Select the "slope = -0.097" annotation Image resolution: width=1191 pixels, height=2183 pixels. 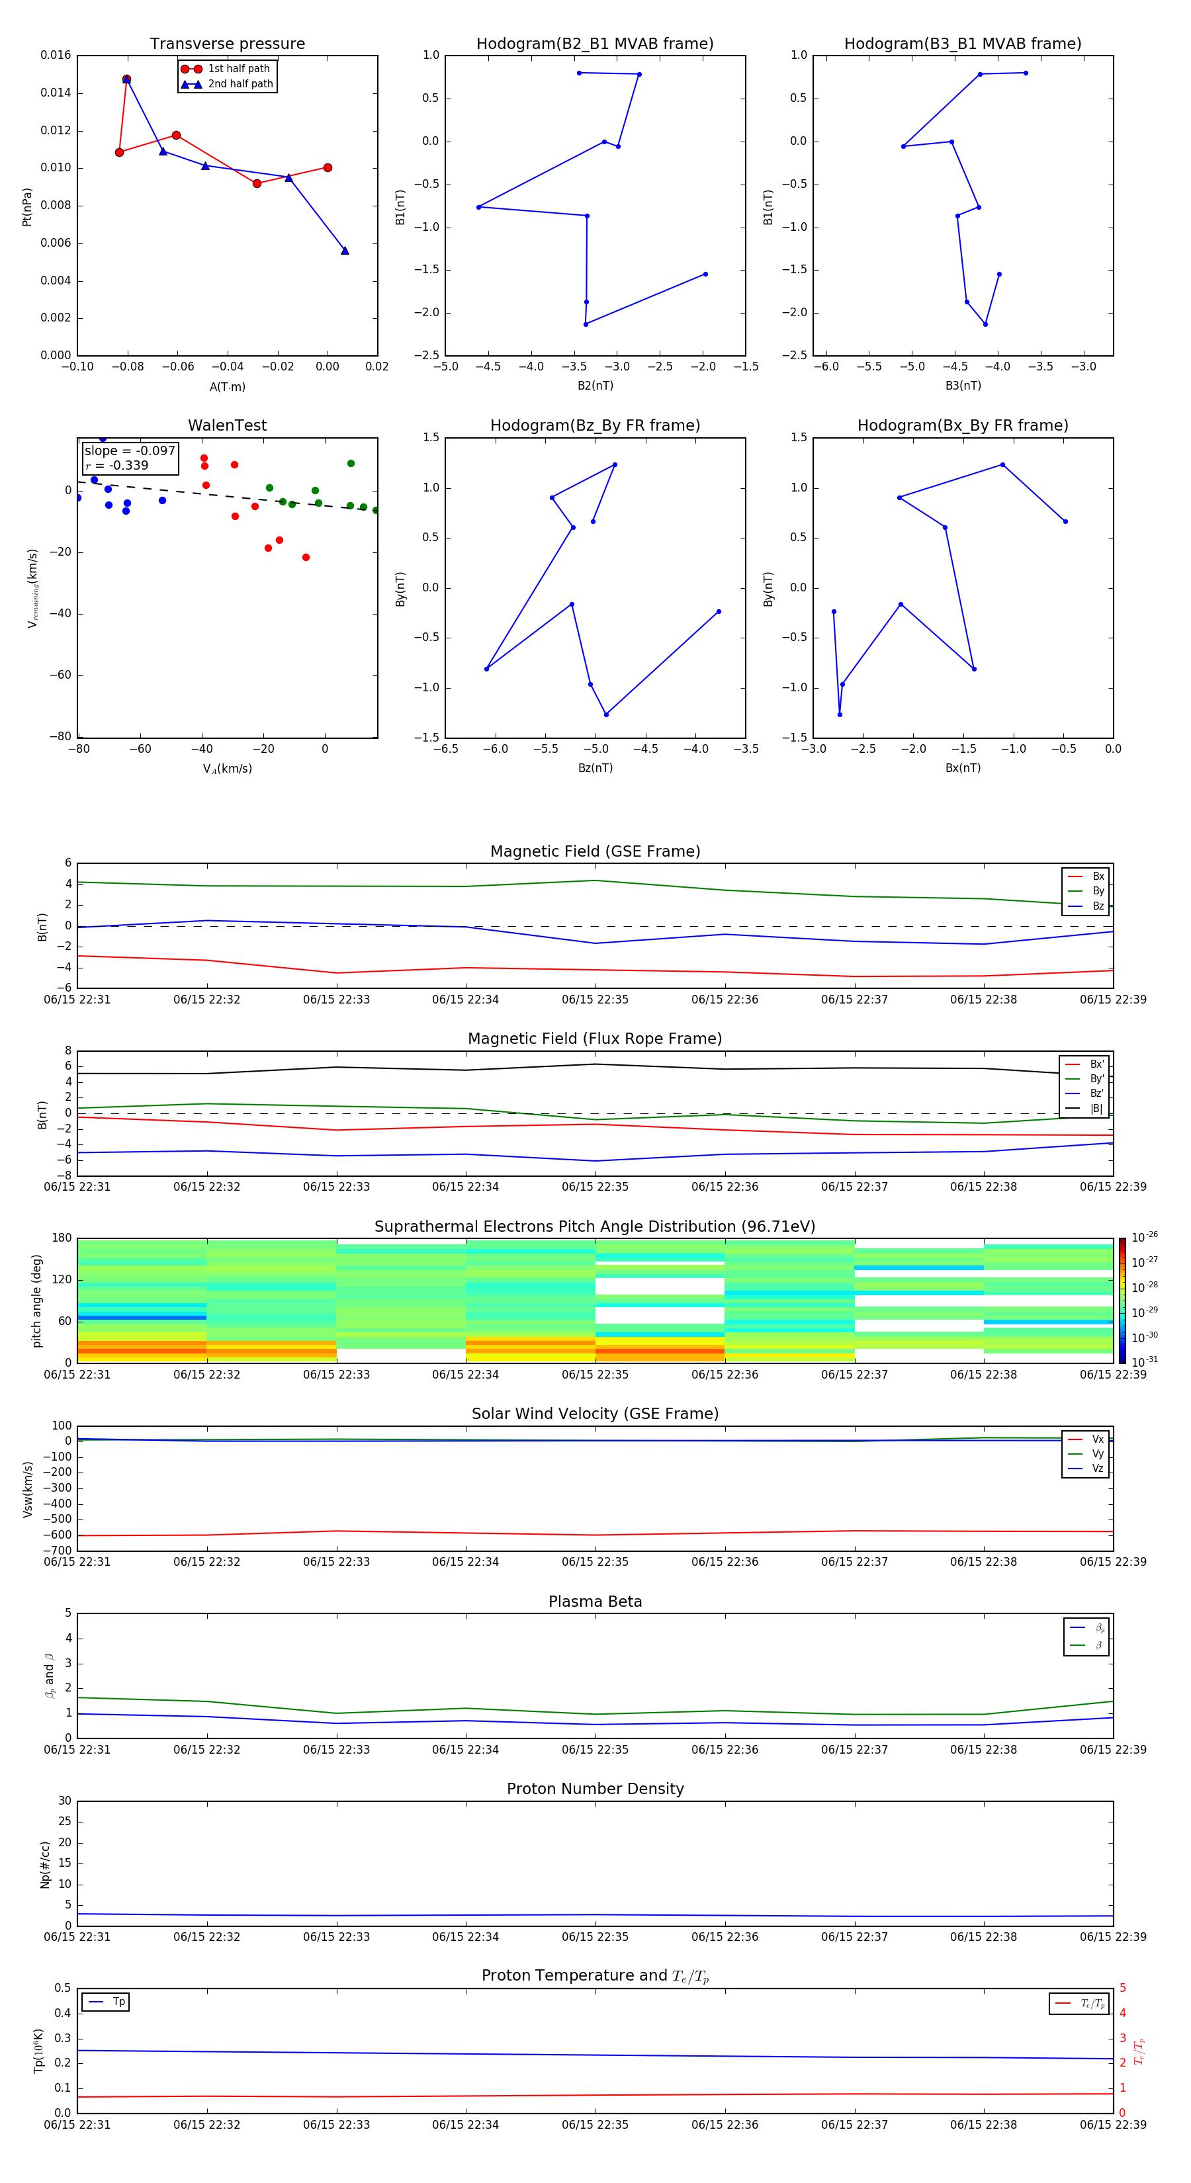coord(130,451)
